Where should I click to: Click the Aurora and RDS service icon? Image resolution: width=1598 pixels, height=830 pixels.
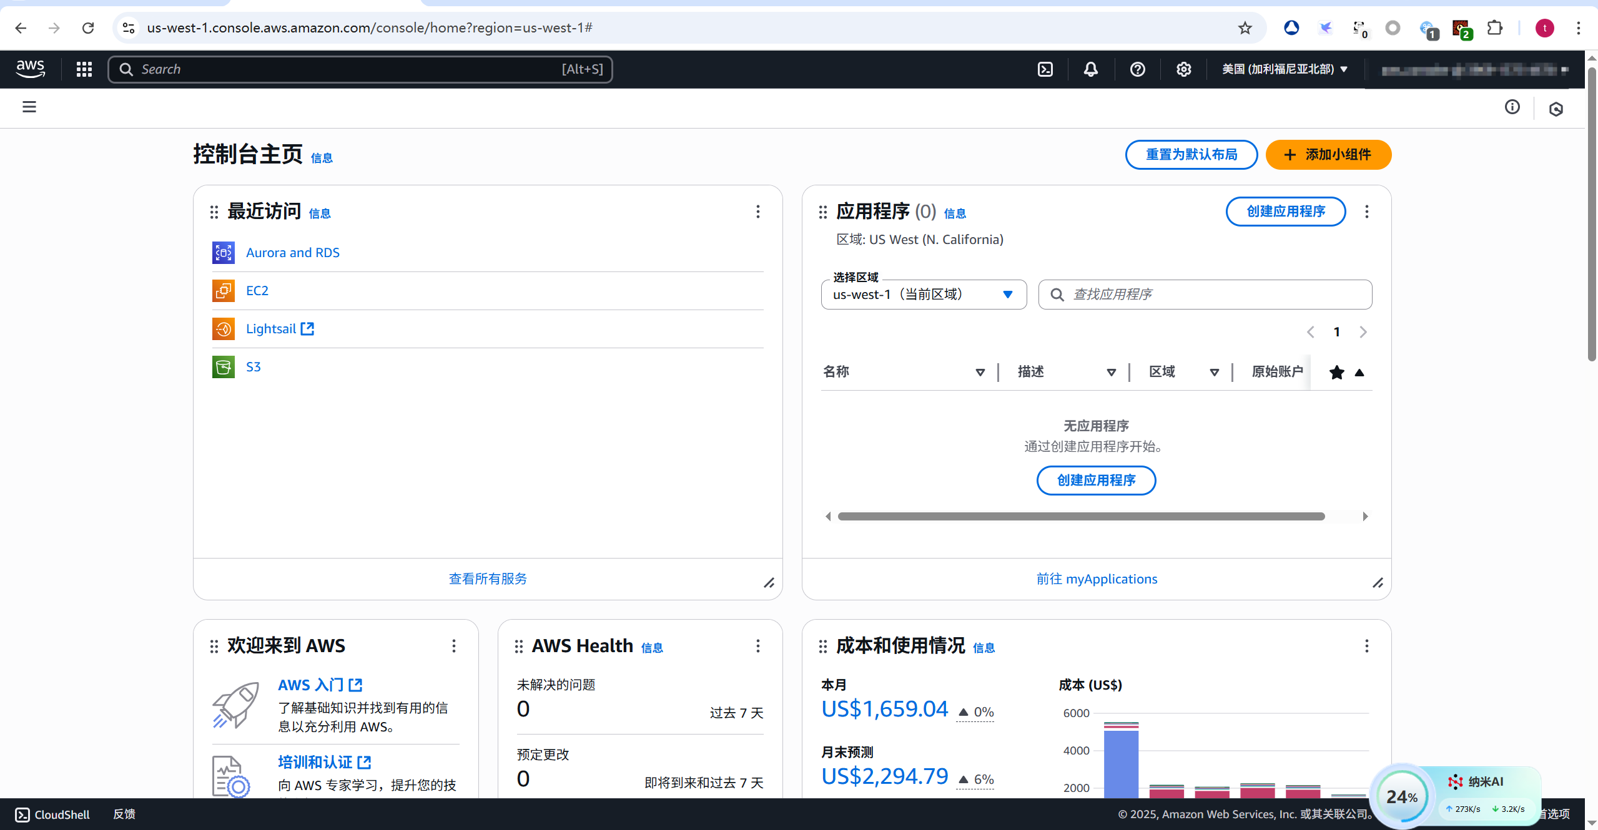pyautogui.click(x=224, y=253)
